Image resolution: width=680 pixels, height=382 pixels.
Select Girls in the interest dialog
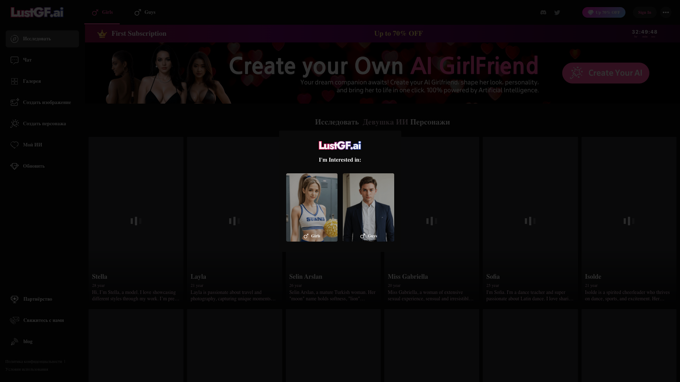coord(312,207)
